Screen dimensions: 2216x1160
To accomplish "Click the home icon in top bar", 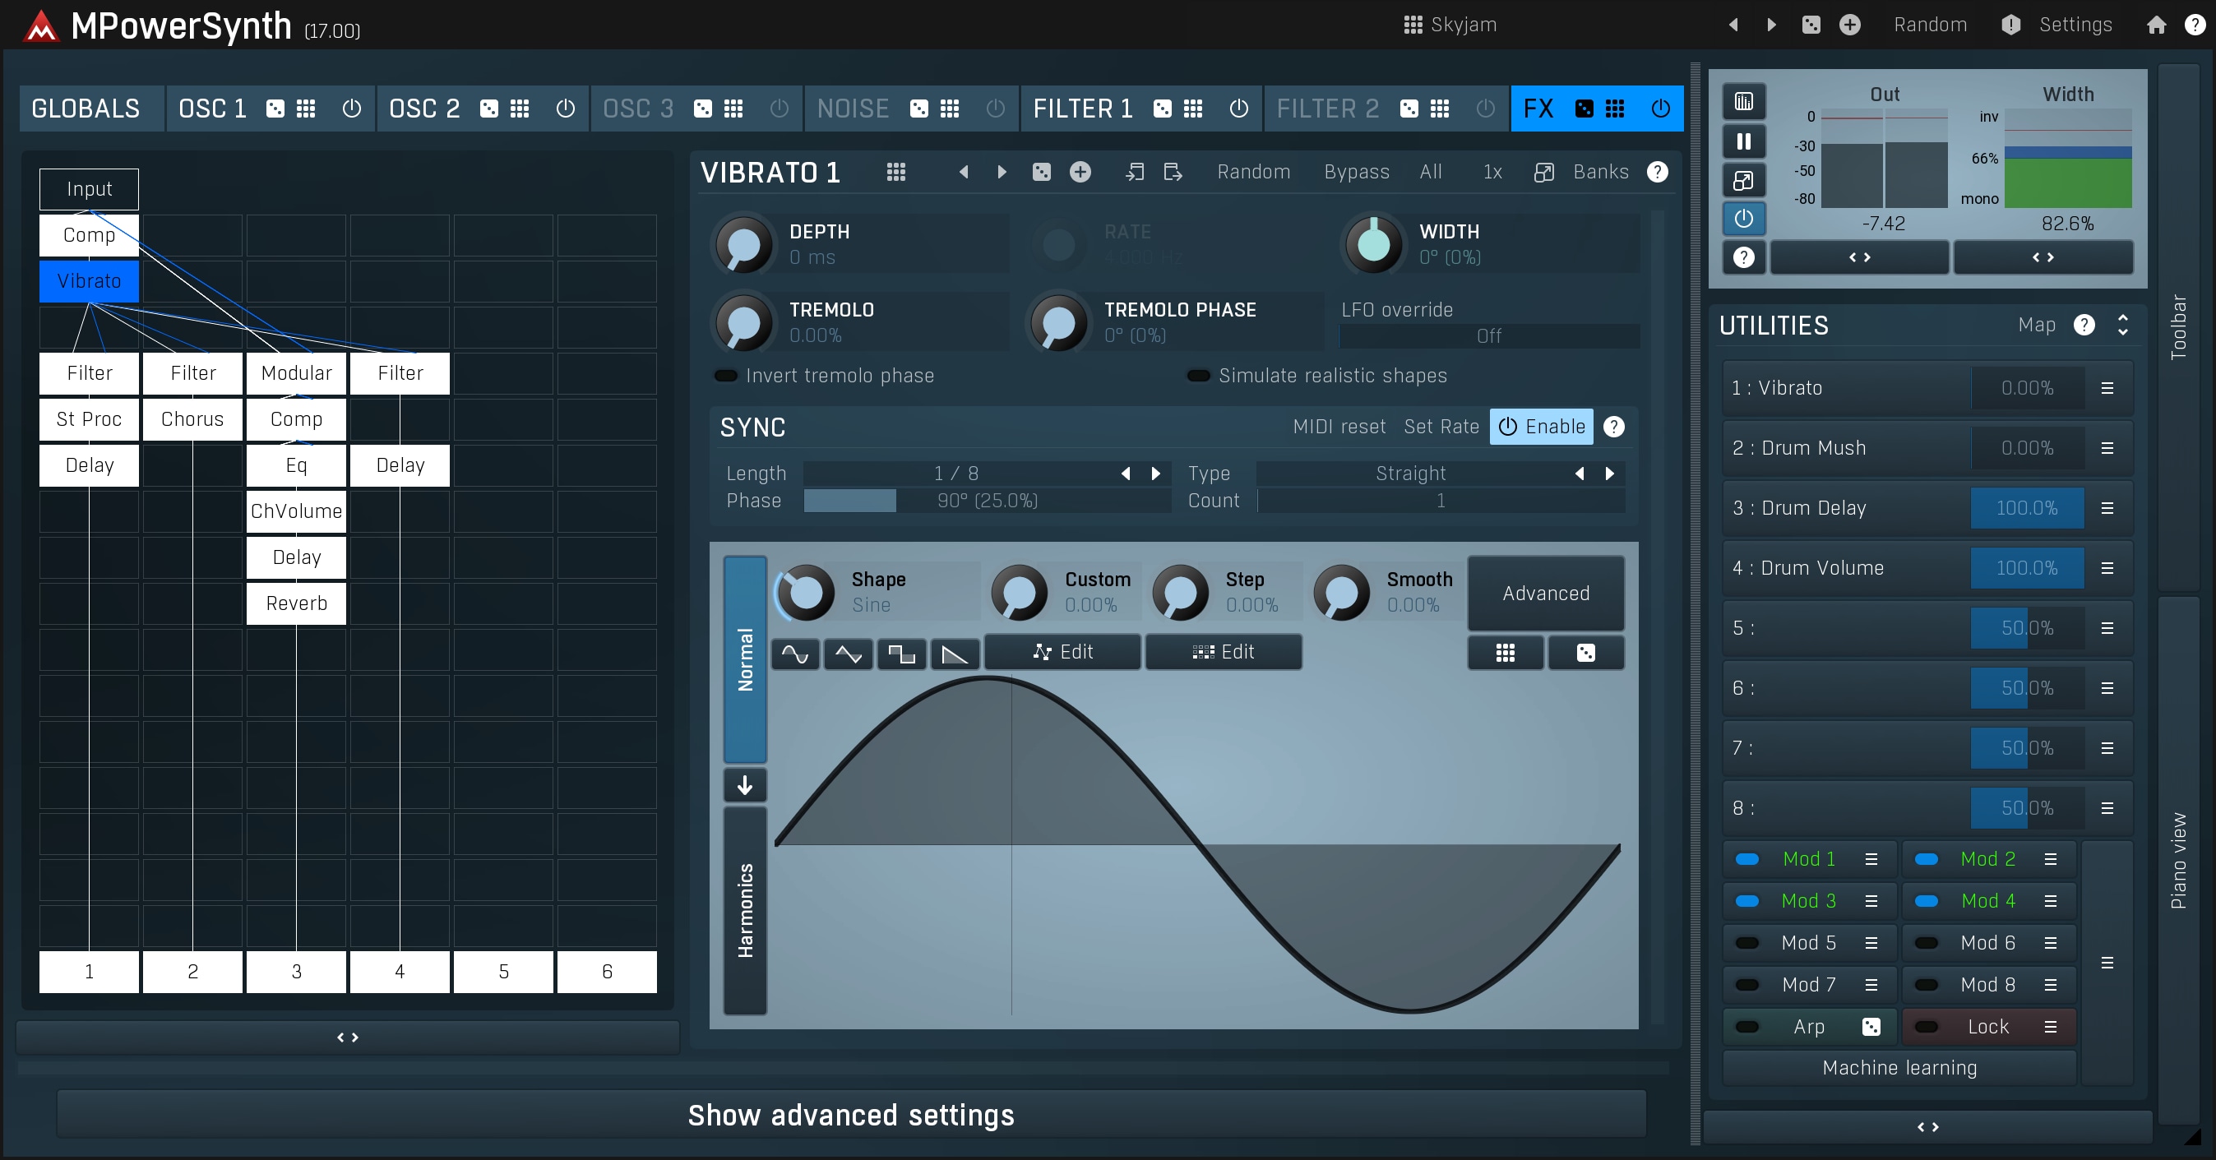I will point(2156,25).
